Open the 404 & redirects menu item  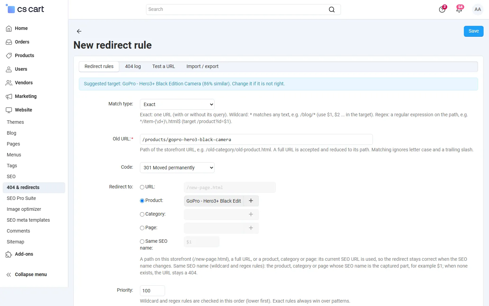click(x=34, y=188)
